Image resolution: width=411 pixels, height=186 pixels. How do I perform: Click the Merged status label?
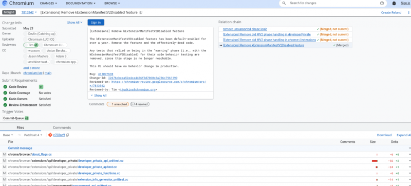[x=9, y=12]
